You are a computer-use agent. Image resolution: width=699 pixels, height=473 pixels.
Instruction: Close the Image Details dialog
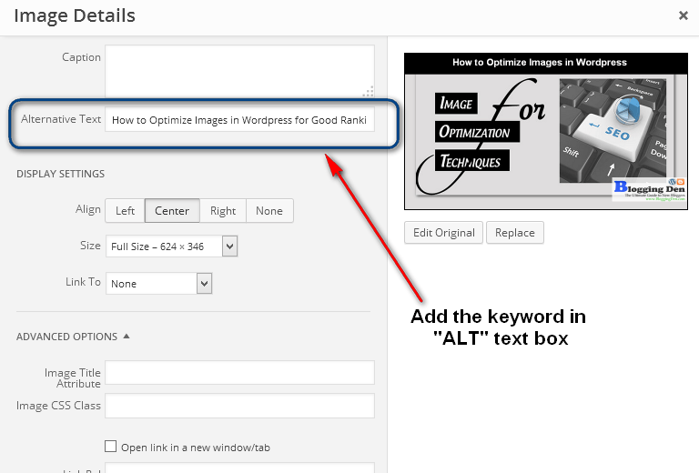(x=683, y=15)
